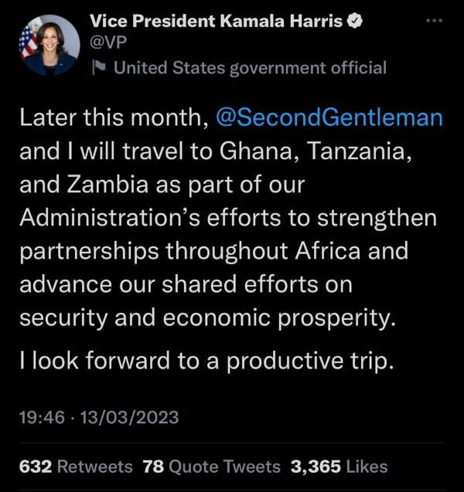This screenshot has width=464, height=492.
Task: Click the gray flag icon
Action: 98,68
